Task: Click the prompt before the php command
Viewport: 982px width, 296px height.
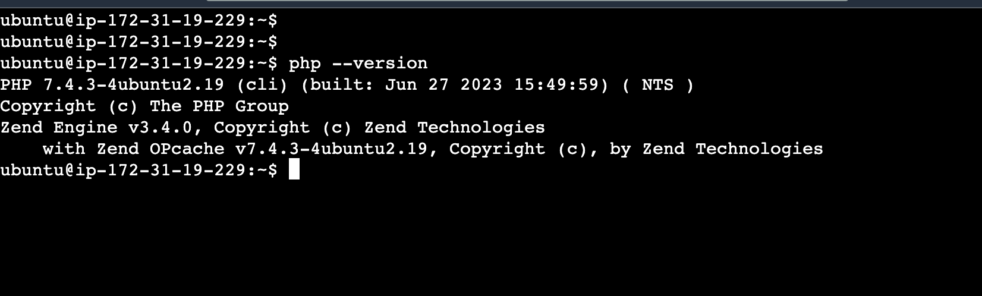Action: tap(139, 63)
